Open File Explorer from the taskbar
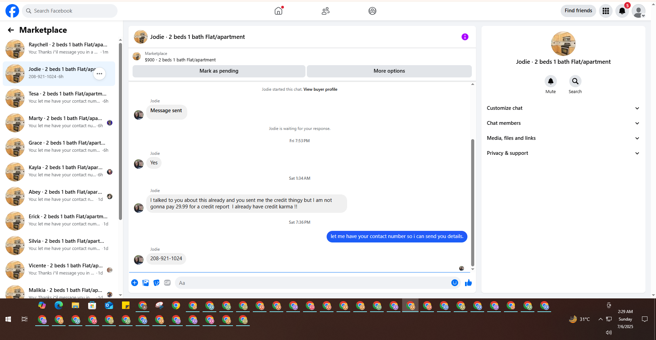The height and width of the screenshot is (340, 656). click(76, 305)
